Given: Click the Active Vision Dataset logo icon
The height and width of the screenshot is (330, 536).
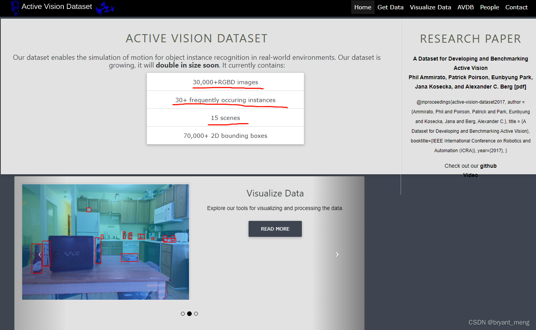Looking at the screenshot, I should coord(15,8).
